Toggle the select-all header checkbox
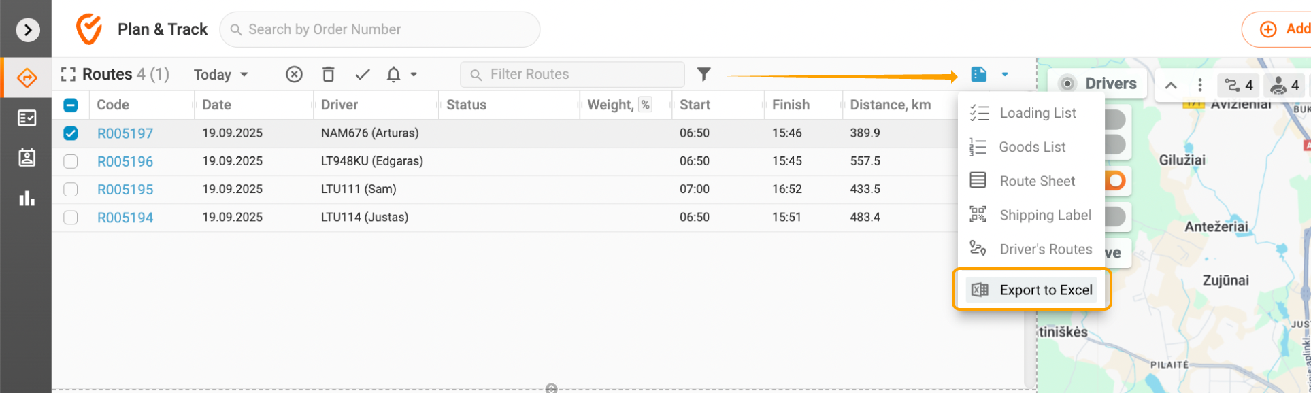Viewport: 1311px width, 393px height. 71,105
